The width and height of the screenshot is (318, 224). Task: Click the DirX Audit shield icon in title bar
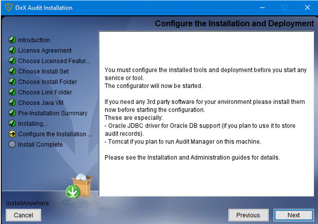(9, 8)
